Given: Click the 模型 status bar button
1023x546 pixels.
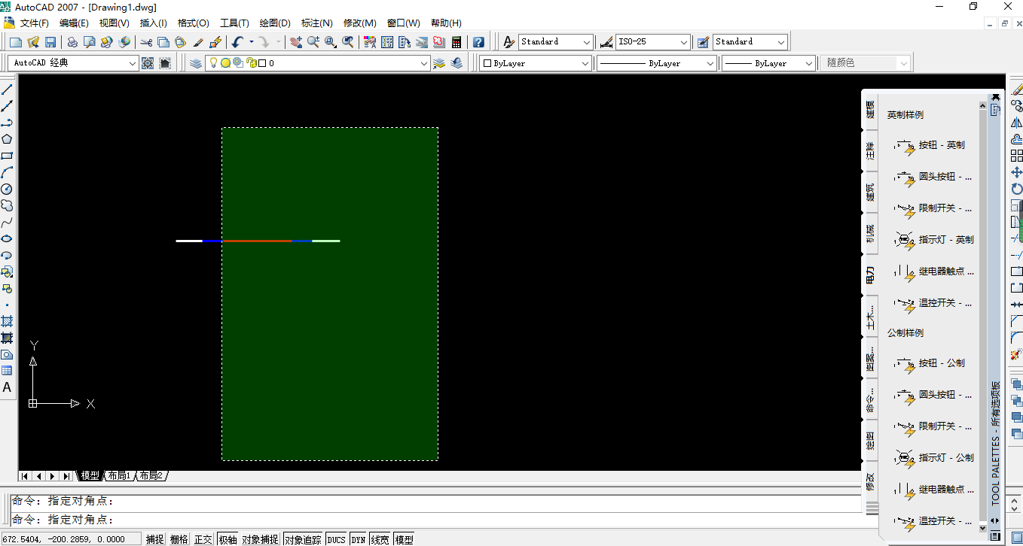Looking at the screenshot, I should click(x=405, y=539).
